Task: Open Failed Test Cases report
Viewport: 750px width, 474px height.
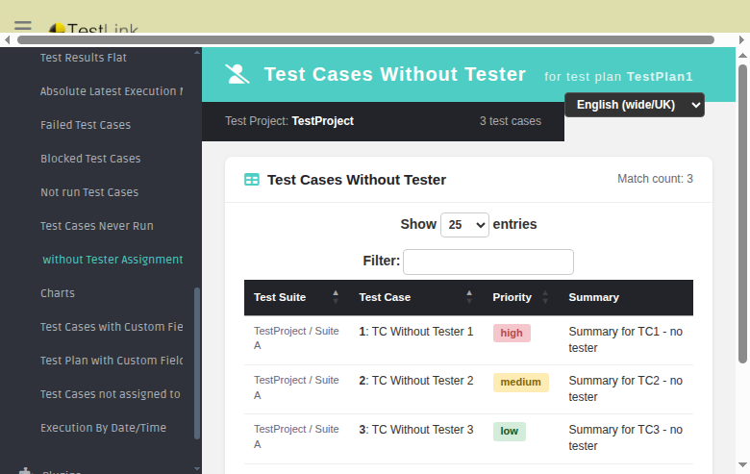Action: (86, 125)
